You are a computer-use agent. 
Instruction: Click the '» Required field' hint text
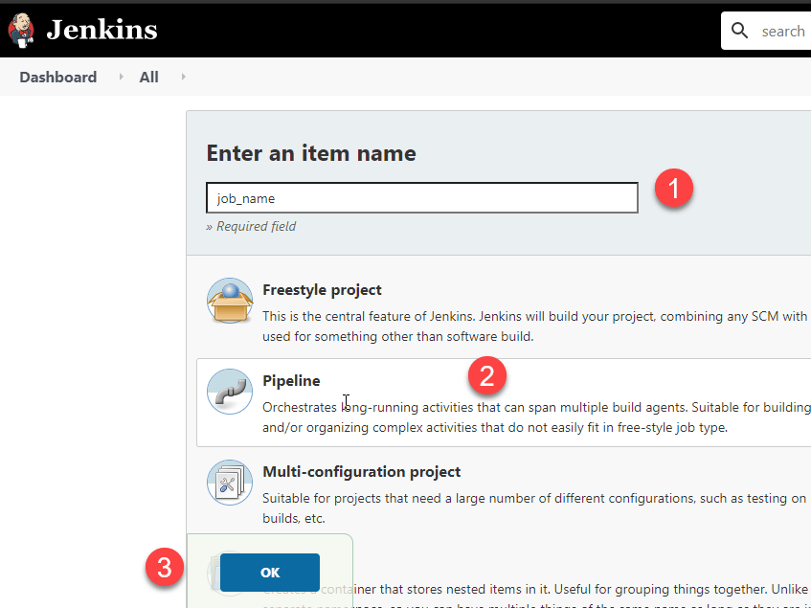251,227
